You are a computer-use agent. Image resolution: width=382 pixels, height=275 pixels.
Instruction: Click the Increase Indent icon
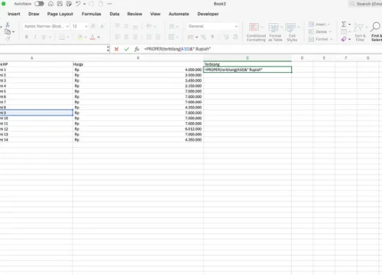coord(157,37)
